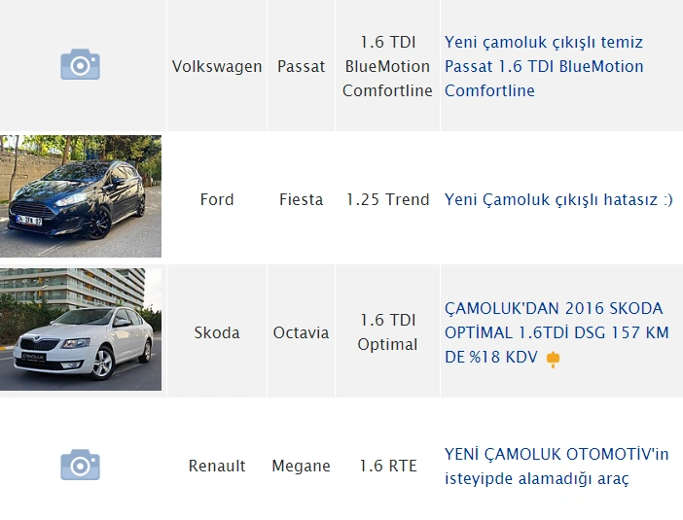
Task: Click the orange pin icon on Skoda listing
Action: 554,359
